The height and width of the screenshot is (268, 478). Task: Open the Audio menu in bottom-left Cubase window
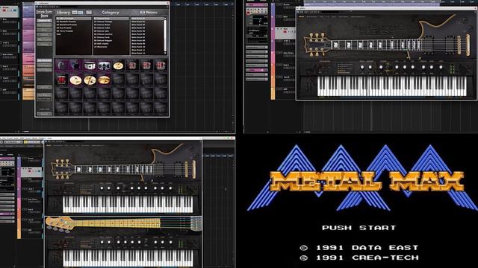coord(16,138)
